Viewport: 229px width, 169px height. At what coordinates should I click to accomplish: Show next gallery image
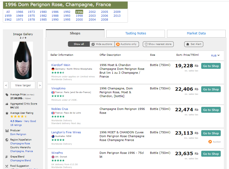(x=40, y=85)
